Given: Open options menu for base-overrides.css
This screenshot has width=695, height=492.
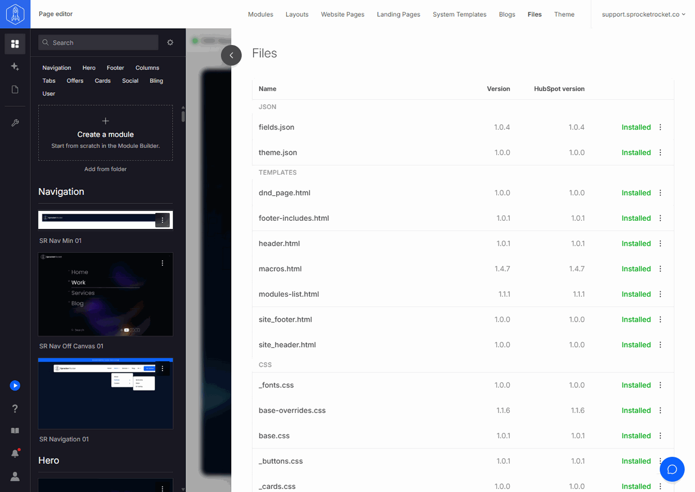Looking at the screenshot, I should pos(660,411).
